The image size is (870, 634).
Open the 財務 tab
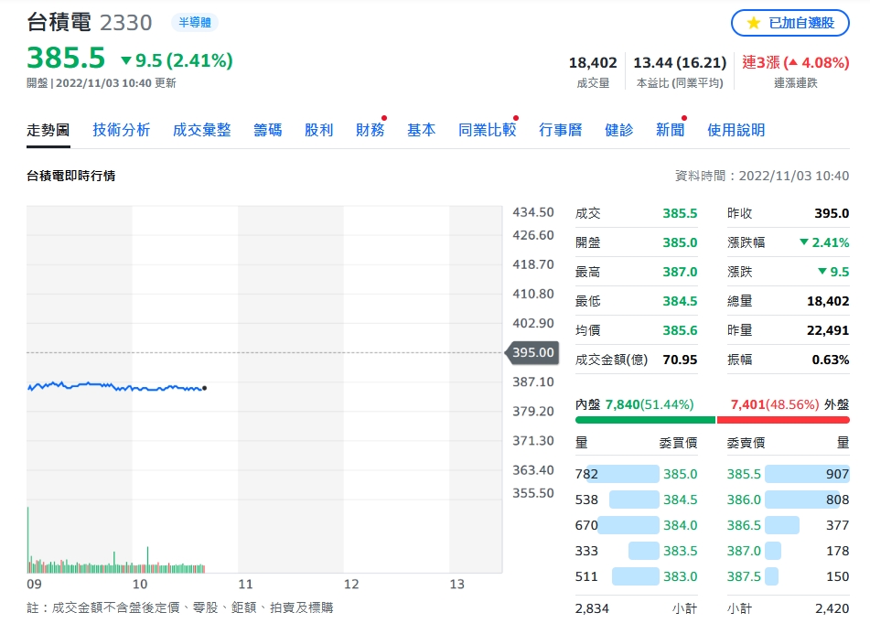[371, 130]
